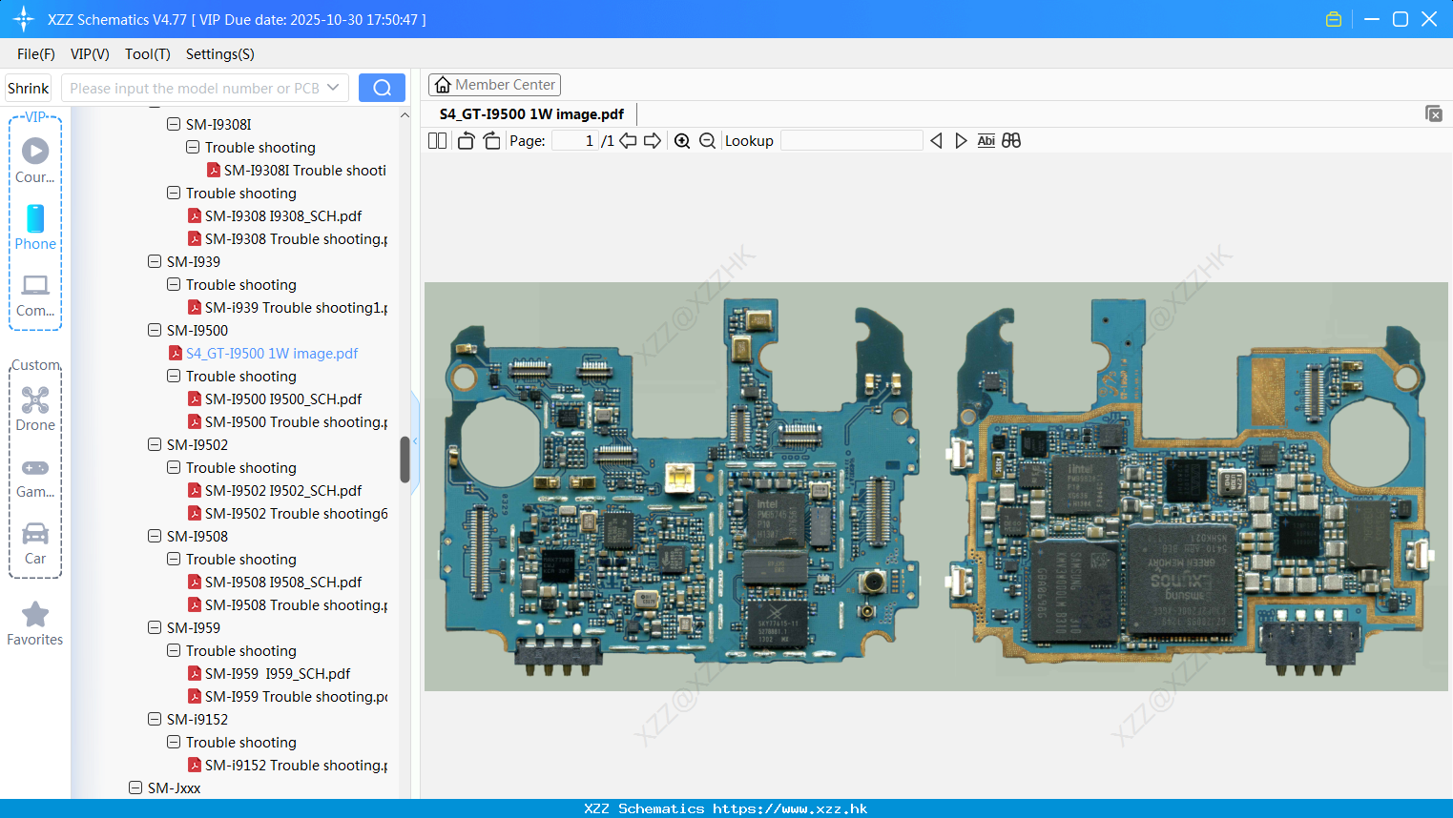Collapse the SM-I959 node

pyautogui.click(x=155, y=627)
